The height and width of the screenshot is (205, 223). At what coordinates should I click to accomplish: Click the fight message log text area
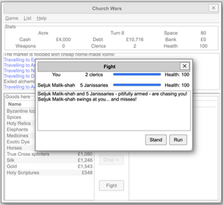tap(114, 111)
